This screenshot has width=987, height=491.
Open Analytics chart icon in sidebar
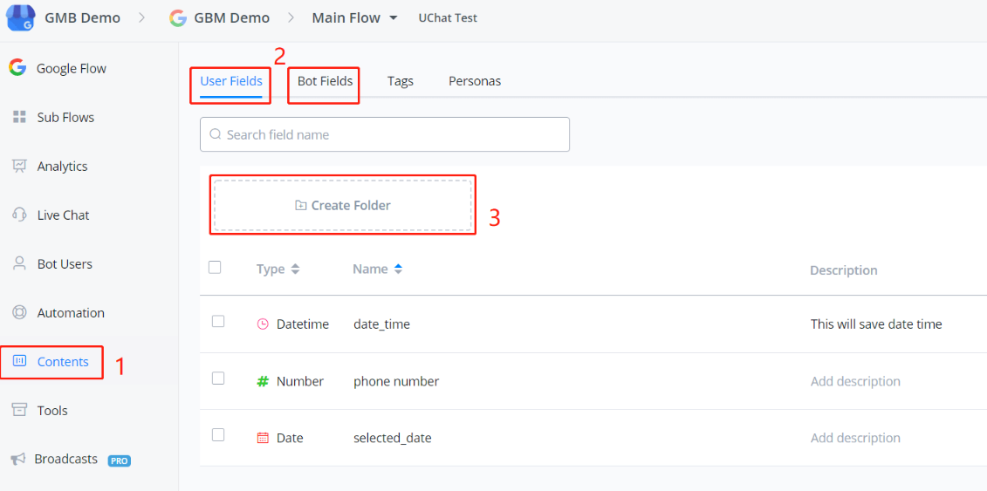click(x=19, y=166)
